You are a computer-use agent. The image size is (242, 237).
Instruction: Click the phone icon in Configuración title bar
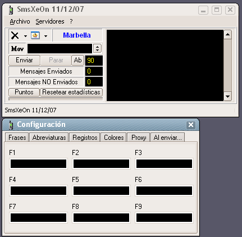pyautogui.click(x=11, y=125)
